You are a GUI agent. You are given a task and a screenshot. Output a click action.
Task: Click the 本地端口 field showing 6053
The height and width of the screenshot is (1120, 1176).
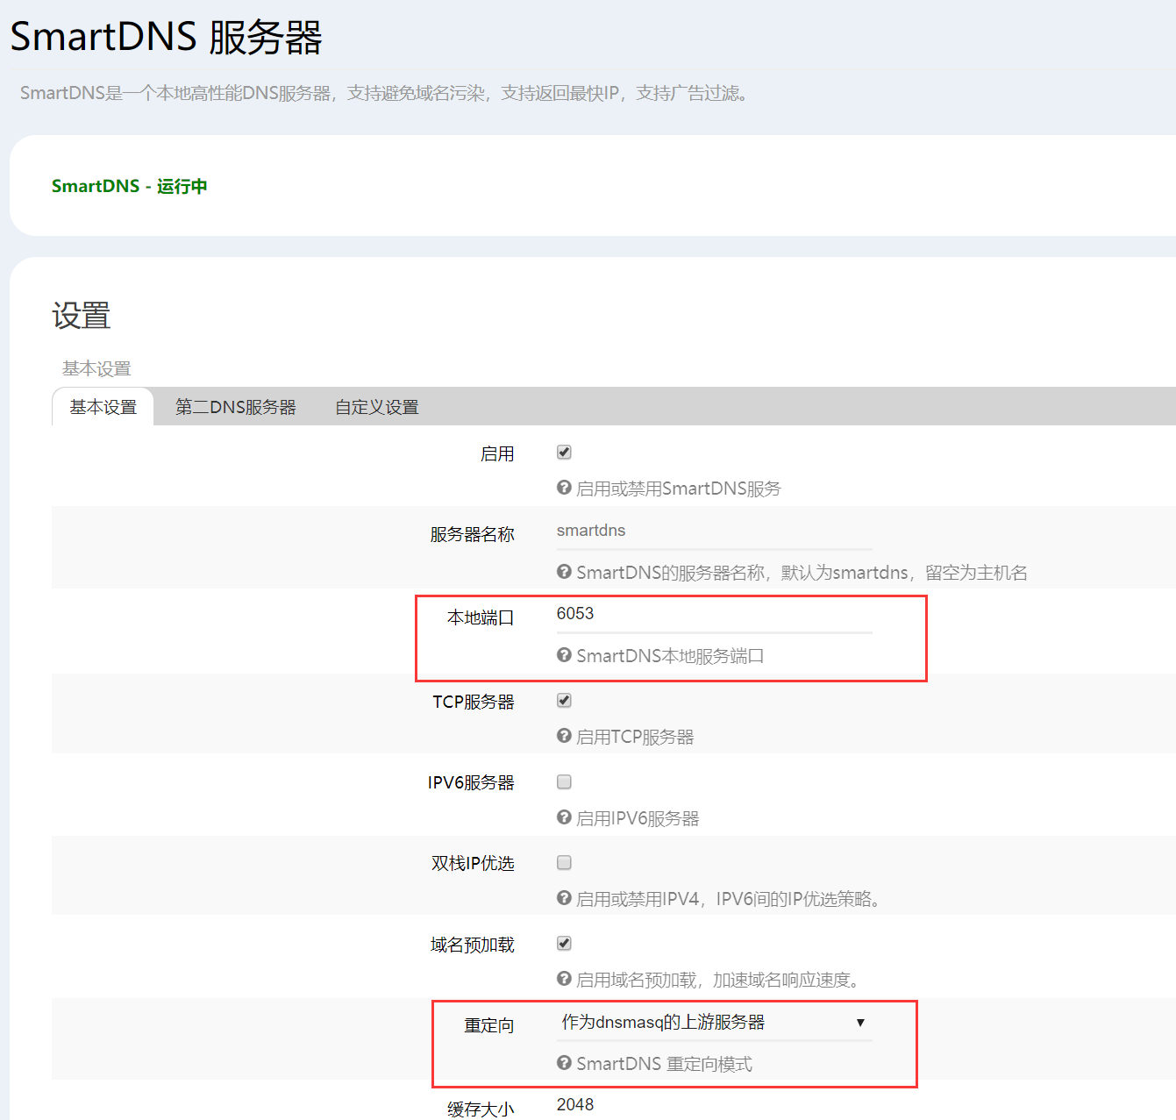click(x=714, y=614)
